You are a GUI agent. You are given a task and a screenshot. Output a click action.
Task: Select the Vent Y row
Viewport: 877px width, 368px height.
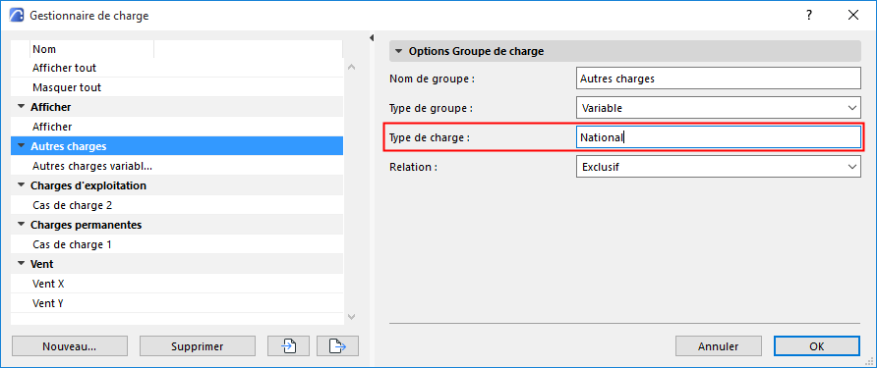click(177, 303)
